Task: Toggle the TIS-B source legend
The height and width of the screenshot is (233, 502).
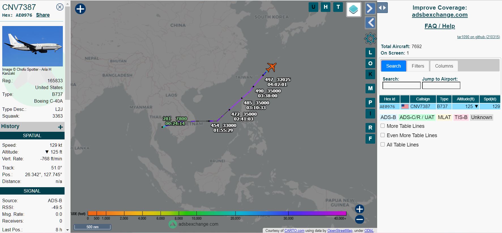Action: click(461, 117)
